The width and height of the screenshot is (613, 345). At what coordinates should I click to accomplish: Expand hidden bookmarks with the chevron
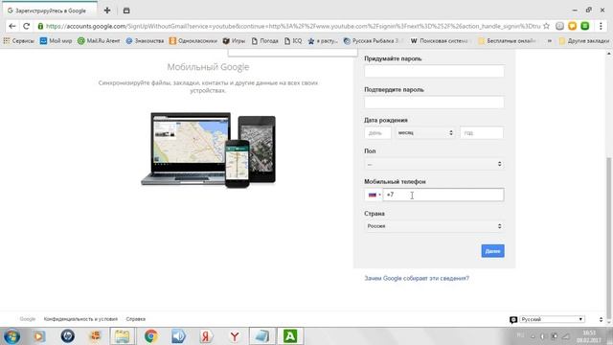coord(549,40)
